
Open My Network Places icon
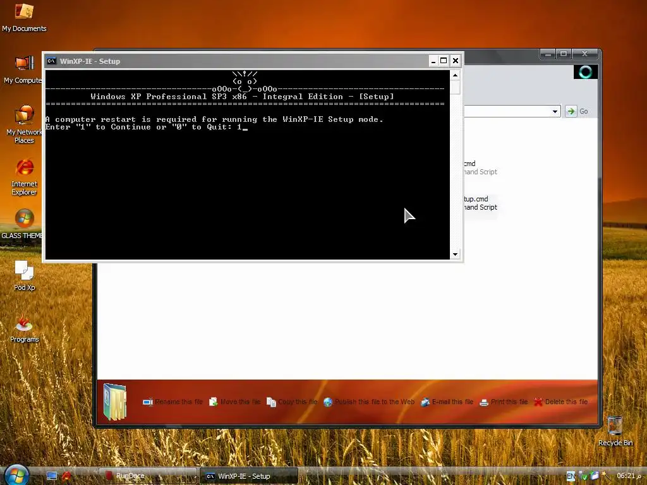(24, 124)
